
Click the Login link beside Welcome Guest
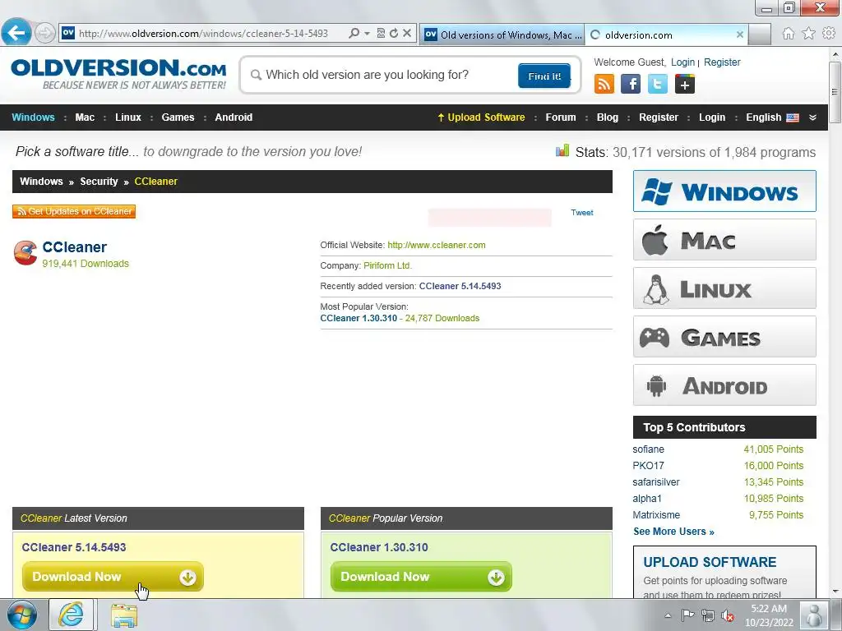point(682,62)
